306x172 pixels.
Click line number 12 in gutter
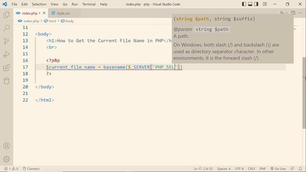click(x=25, y=34)
